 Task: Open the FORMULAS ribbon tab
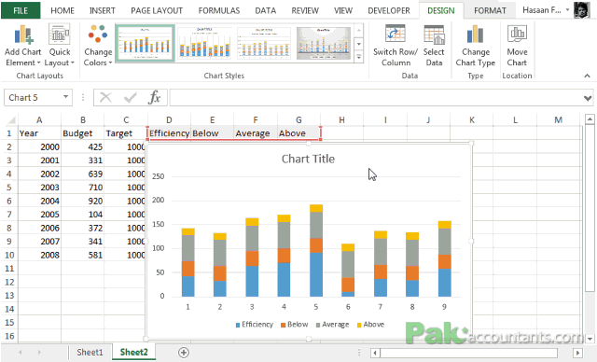point(219,10)
